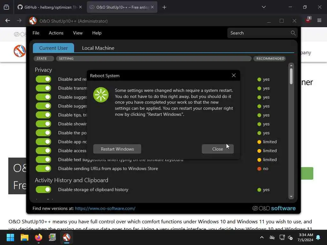Toggle the first Privacy switch 'Disable and re...'
The image size is (327, 245).
43,79
